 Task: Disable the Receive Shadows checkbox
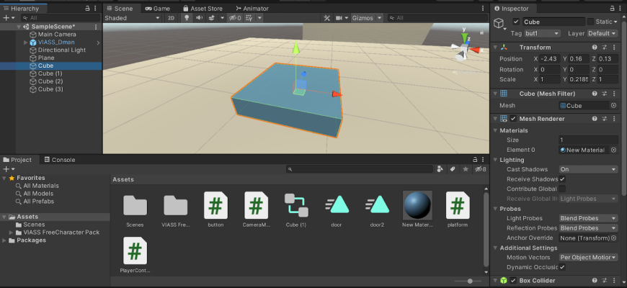562,179
